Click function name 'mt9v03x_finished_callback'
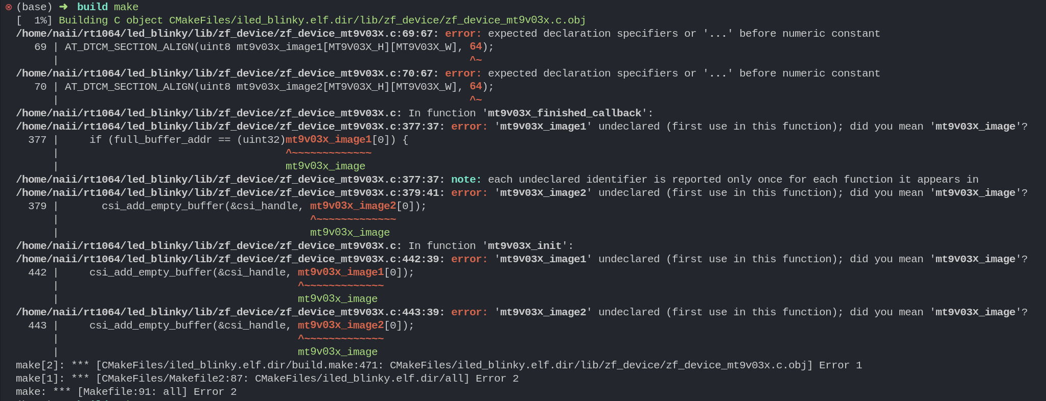This screenshot has height=401, width=1046. point(565,113)
